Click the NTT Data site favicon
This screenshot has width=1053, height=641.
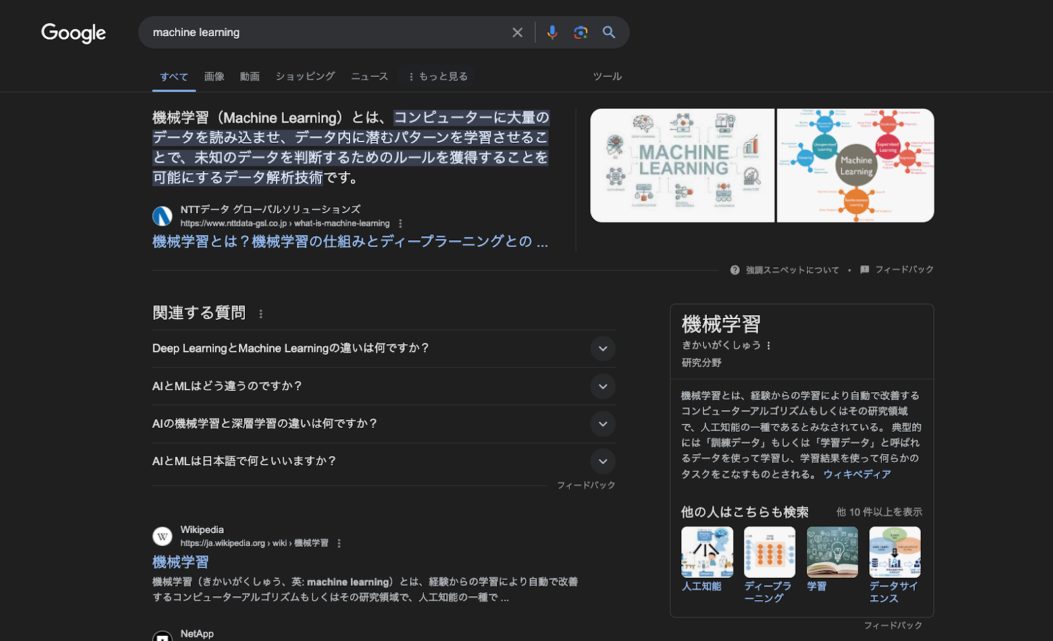[x=163, y=216]
